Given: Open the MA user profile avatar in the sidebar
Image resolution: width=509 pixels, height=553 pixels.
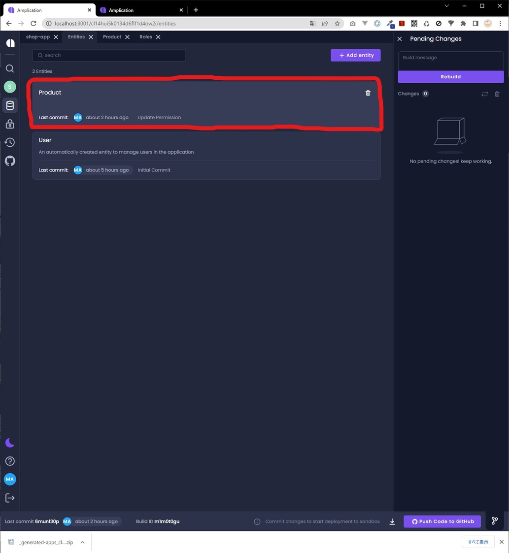Looking at the screenshot, I should pyautogui.click(x=10, y=479).
